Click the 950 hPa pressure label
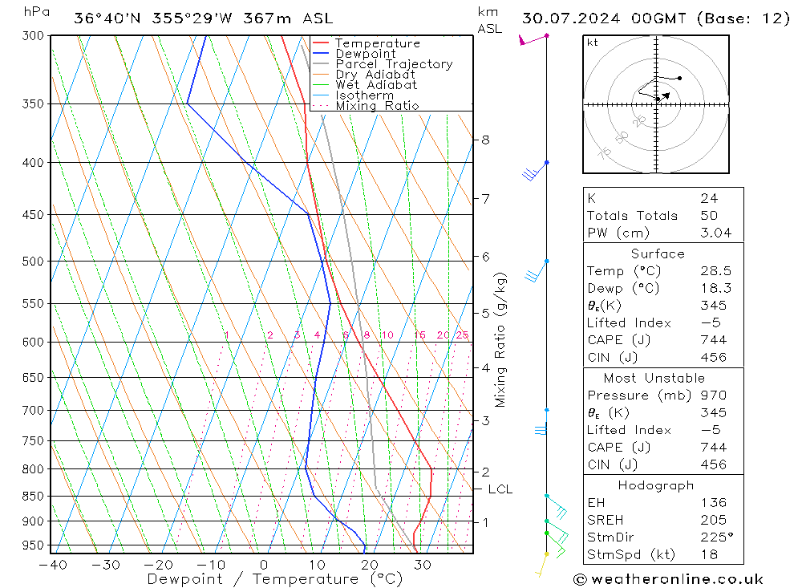This screenshot has height=588, width=802. tap(33, 545)
